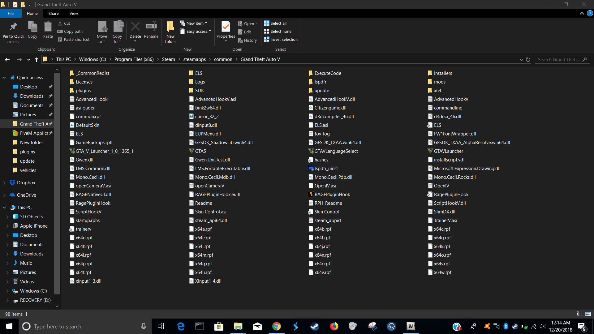594x334 pixels.
Task: Open the Share ribbon tab
Action: click(x=53, y=13)
